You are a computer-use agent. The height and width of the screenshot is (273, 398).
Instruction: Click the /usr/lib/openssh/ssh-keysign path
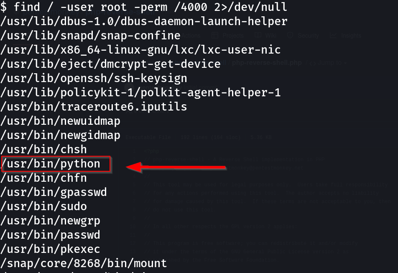[x=94, y=78]
